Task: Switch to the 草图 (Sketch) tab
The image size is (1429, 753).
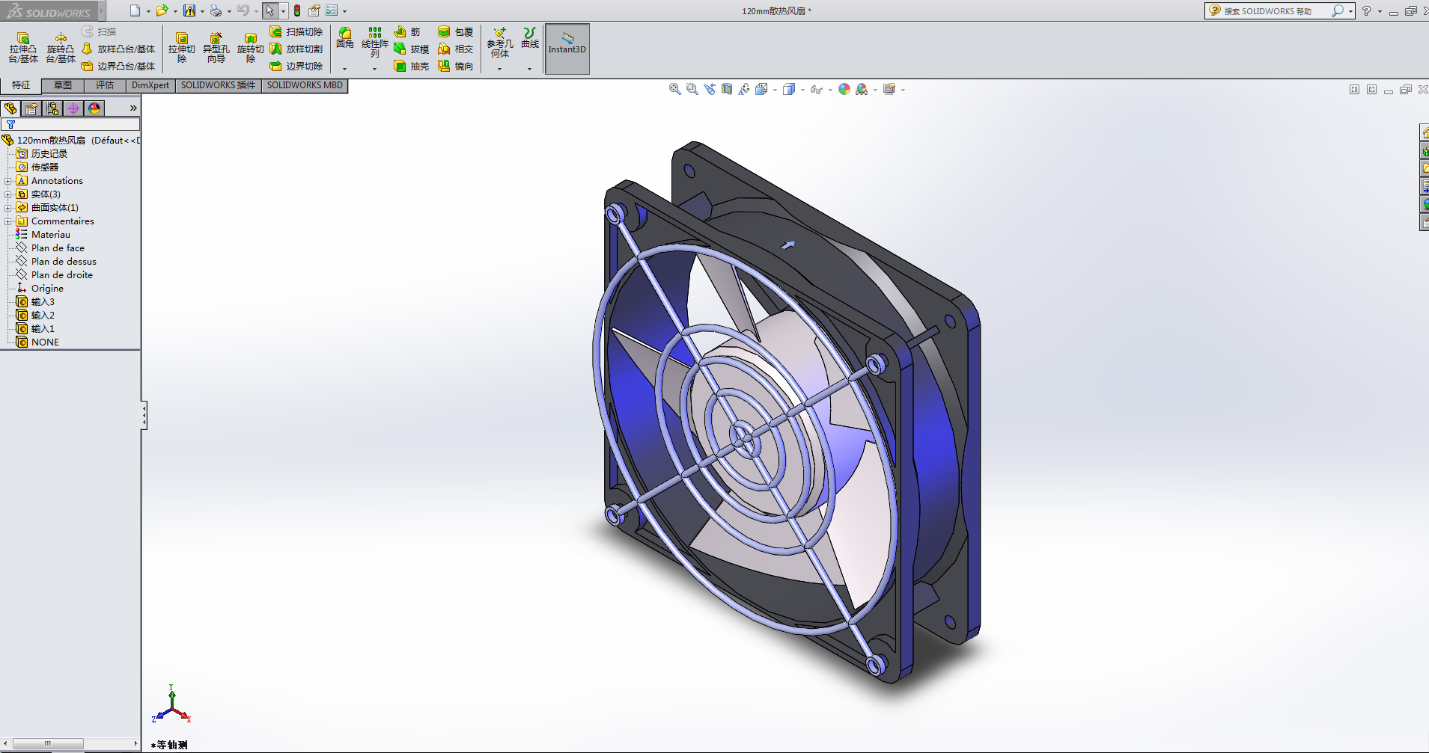Action: tap(63, 85)
